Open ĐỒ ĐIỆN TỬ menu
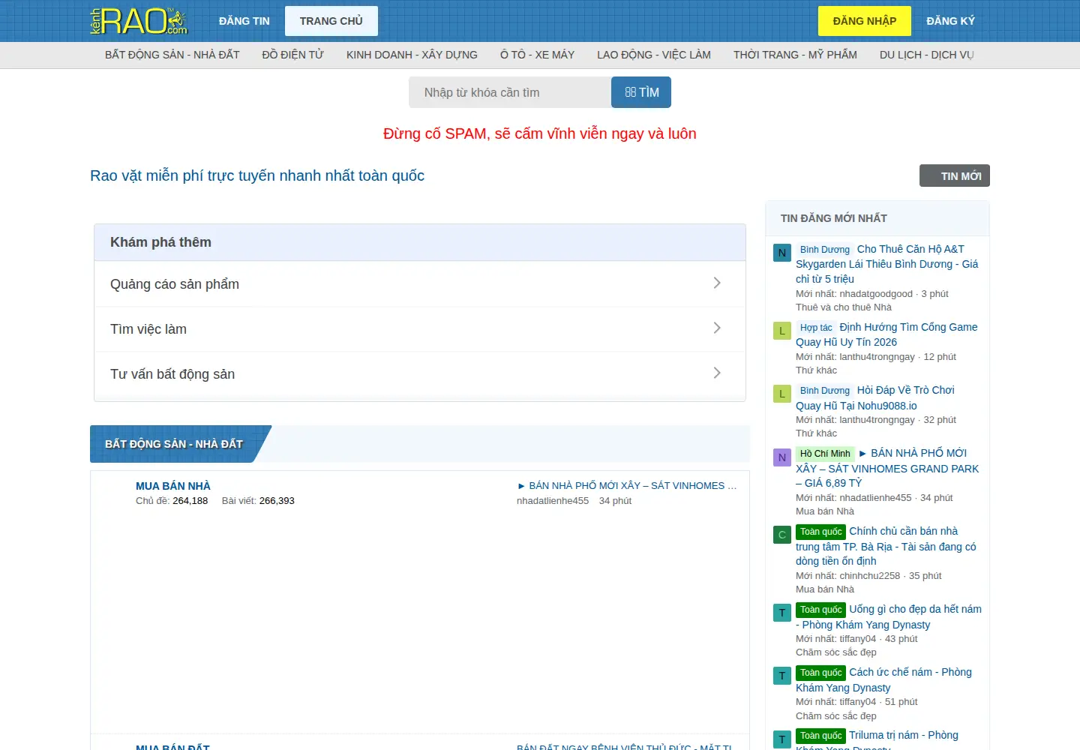Image resolution: width=1080 pixels, height=750 pixels. (293, 55)
